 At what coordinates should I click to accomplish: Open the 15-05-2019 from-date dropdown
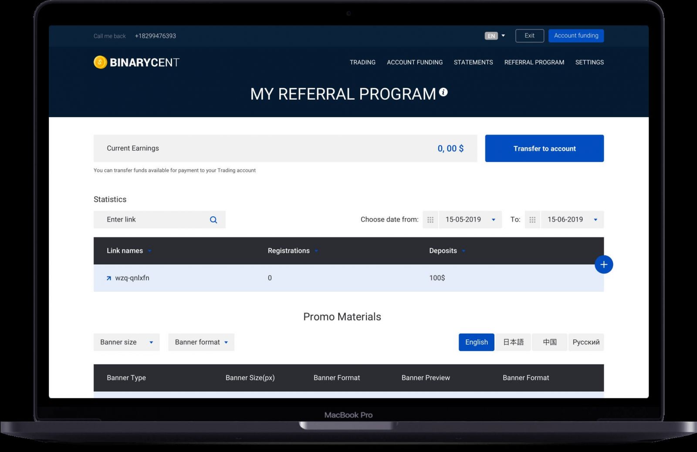pyautogui.click(x=470, y=220)
